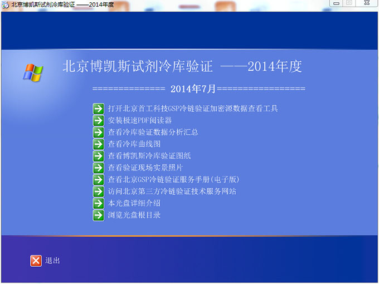Close the window with the X button

[x=367, y=3]
